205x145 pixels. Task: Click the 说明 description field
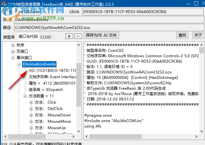[x=109, y=20]
